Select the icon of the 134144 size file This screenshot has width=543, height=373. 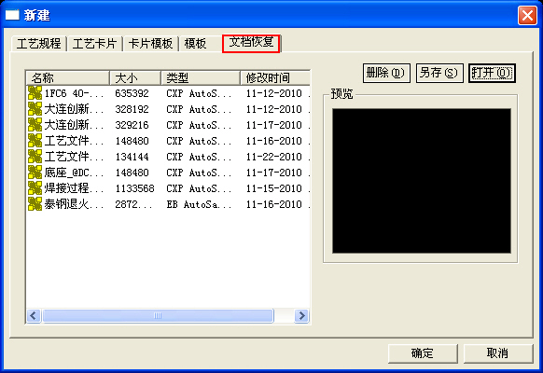[35, 157]
